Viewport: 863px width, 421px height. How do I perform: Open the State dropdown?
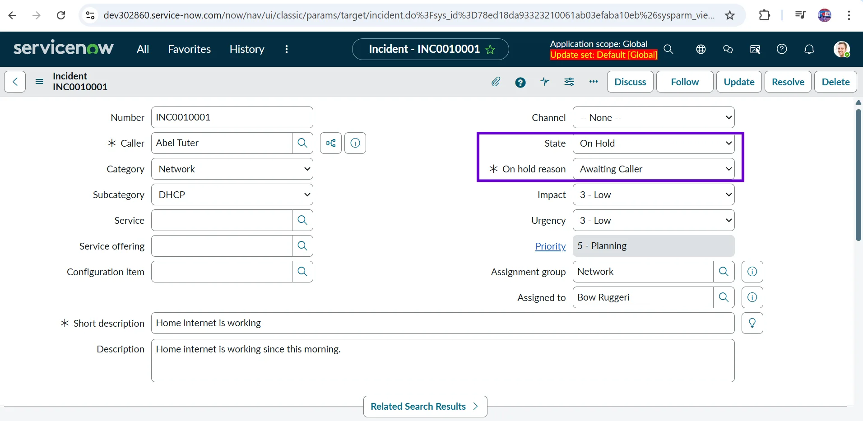[653, 143]
